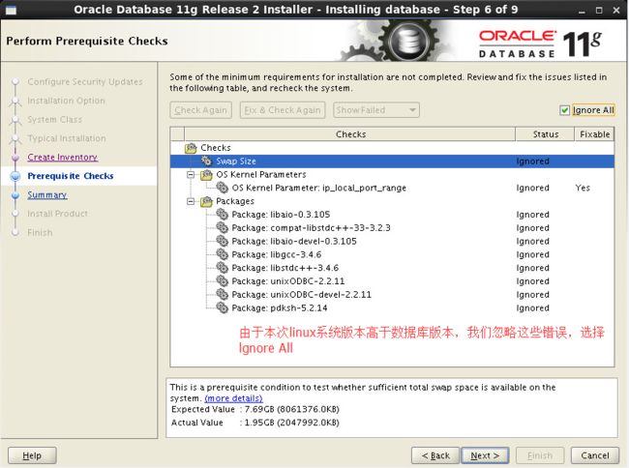Click the Checks column header
This screenshot has width=629, height=468.
tap(350, 134)
